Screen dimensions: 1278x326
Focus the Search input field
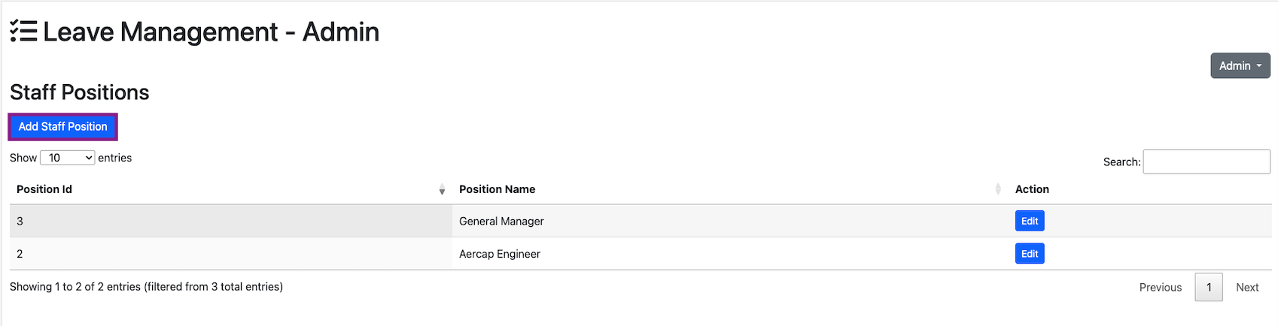point(1206,161)
